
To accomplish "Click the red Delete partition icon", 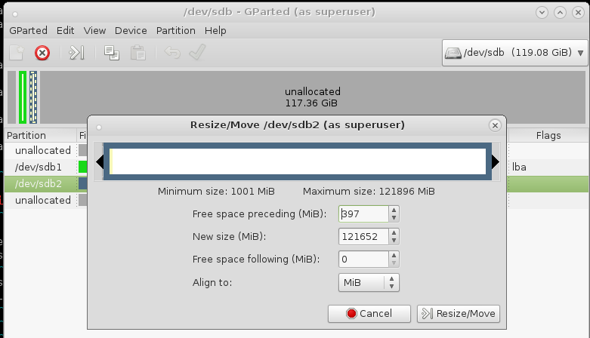I will tap(42, 53).
